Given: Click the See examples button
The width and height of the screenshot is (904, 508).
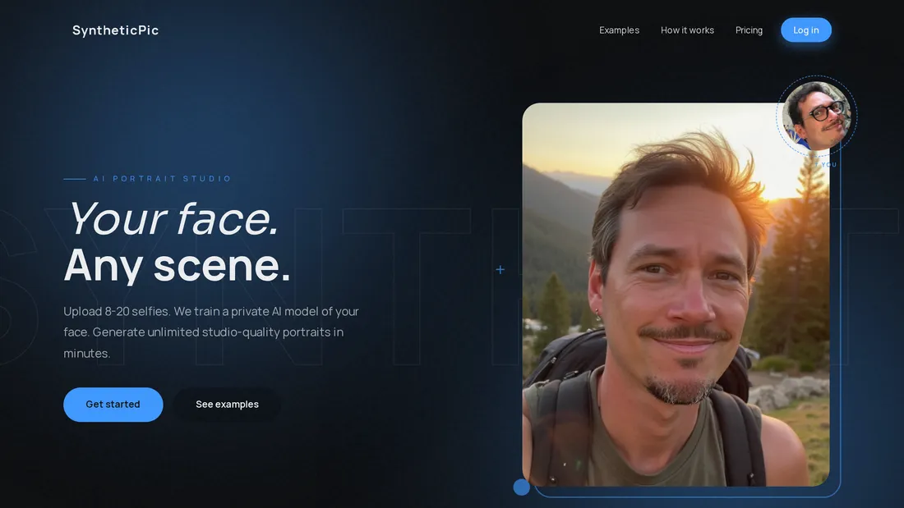Looking at the screenshot, I should click(227, 405).
